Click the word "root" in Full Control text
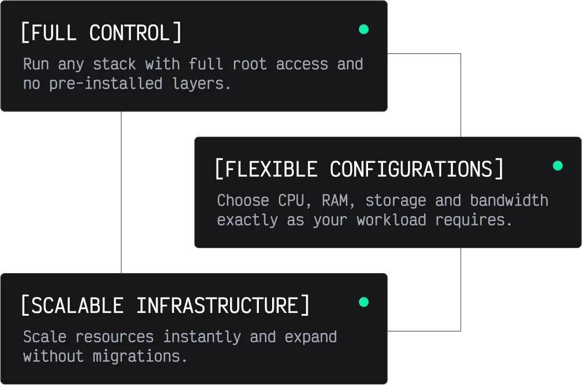The width and height of the screenshot is (582, 385). click(249, 64)
